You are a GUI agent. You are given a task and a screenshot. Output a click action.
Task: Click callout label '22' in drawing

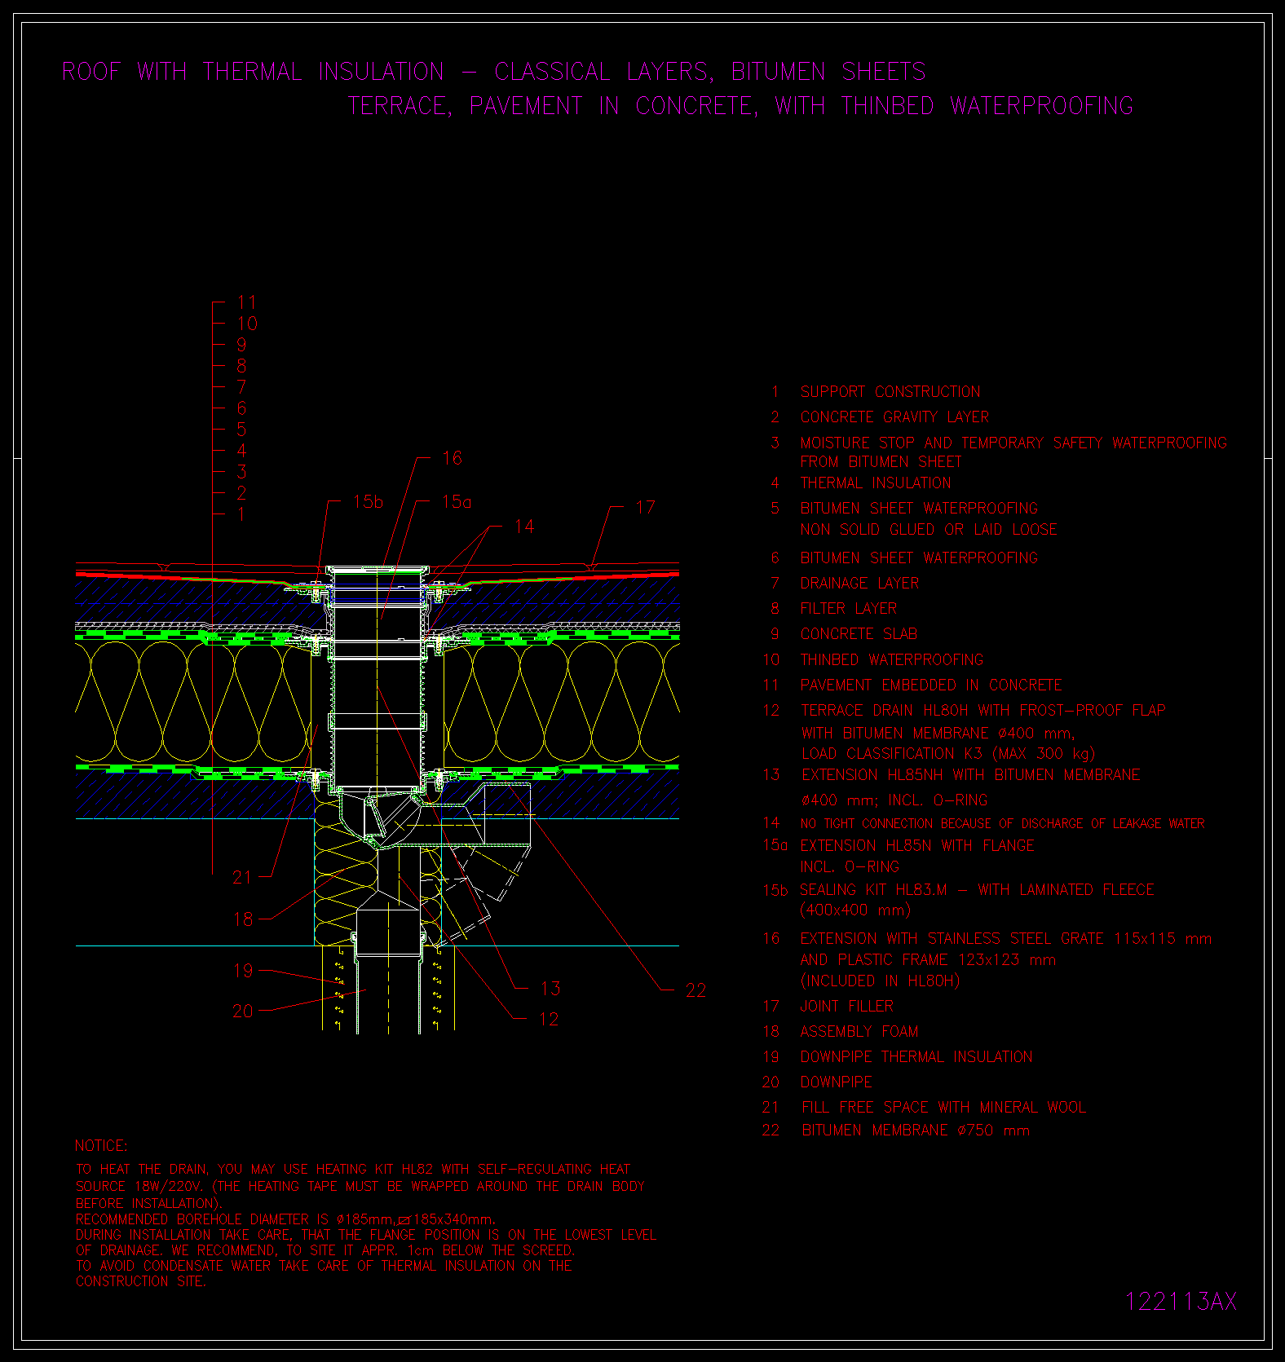695,990
